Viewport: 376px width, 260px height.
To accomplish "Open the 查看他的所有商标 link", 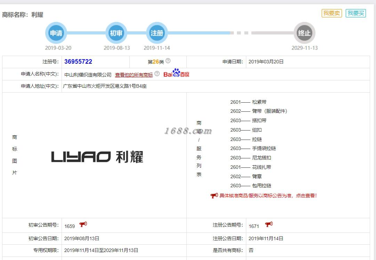I will point(134,75).
